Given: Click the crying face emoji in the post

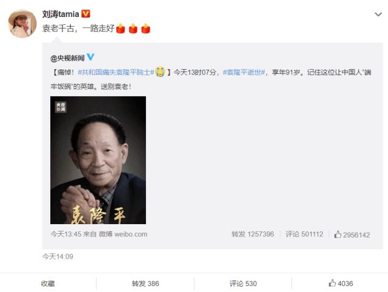Looking at the screenshot, I should pyautogui.click(x=160, y=72).
